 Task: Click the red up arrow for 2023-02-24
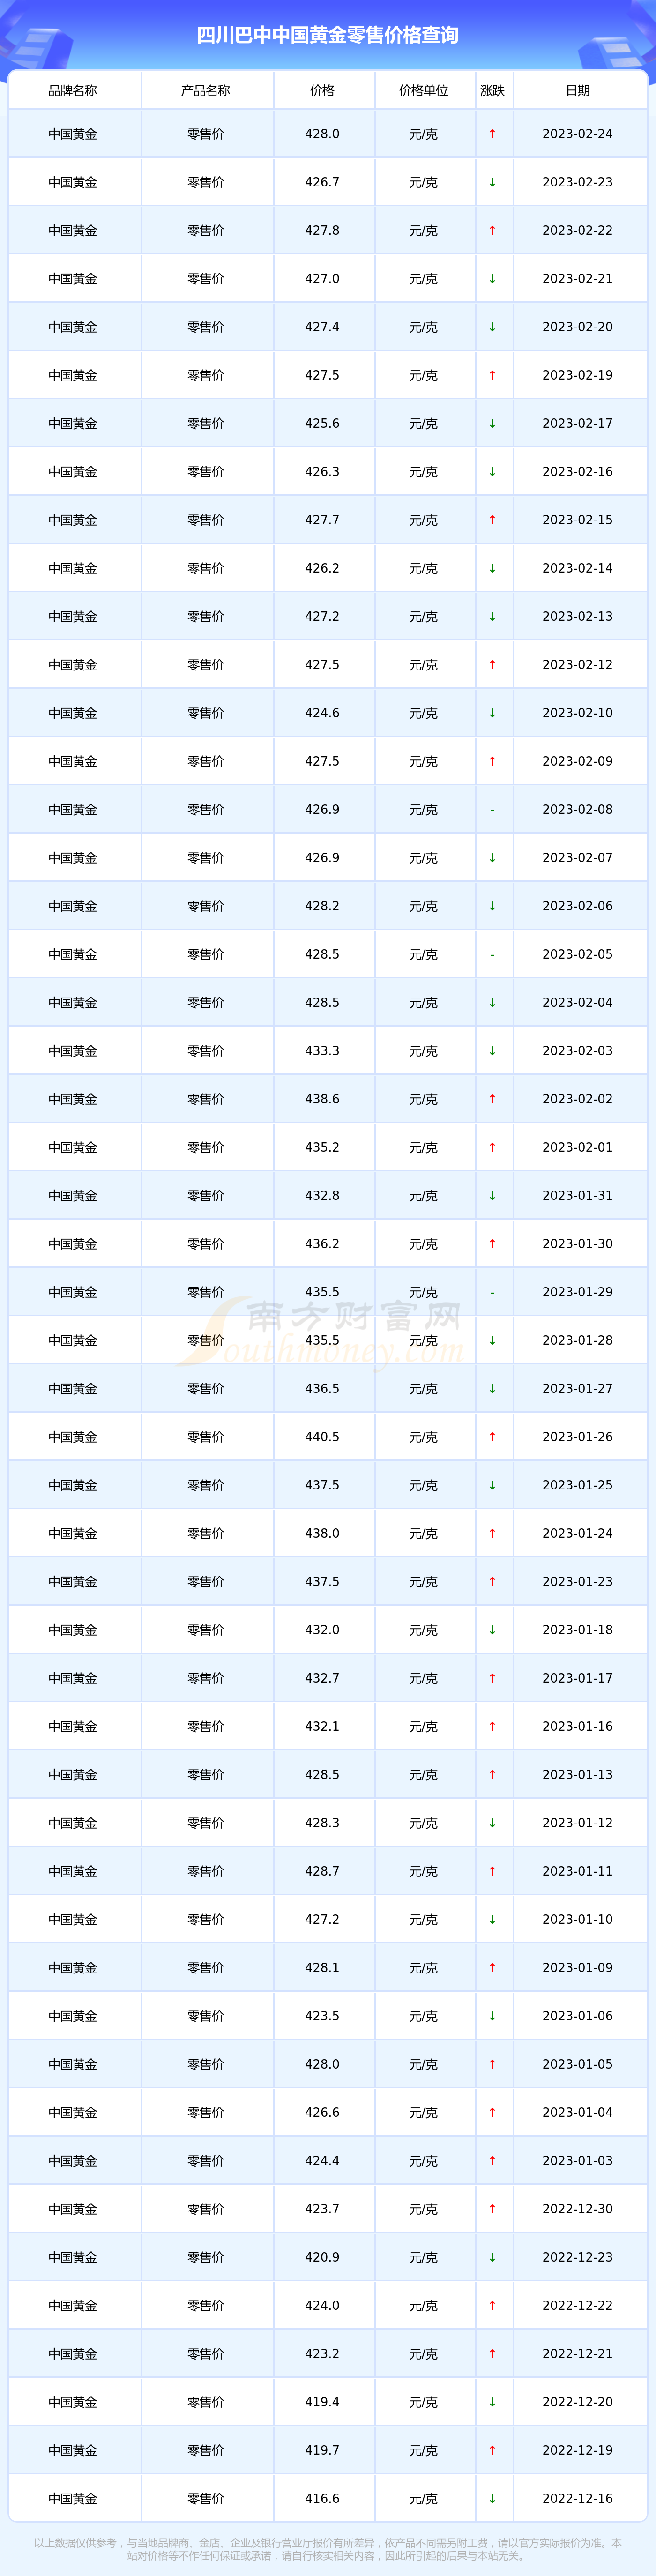click(492, 134)
